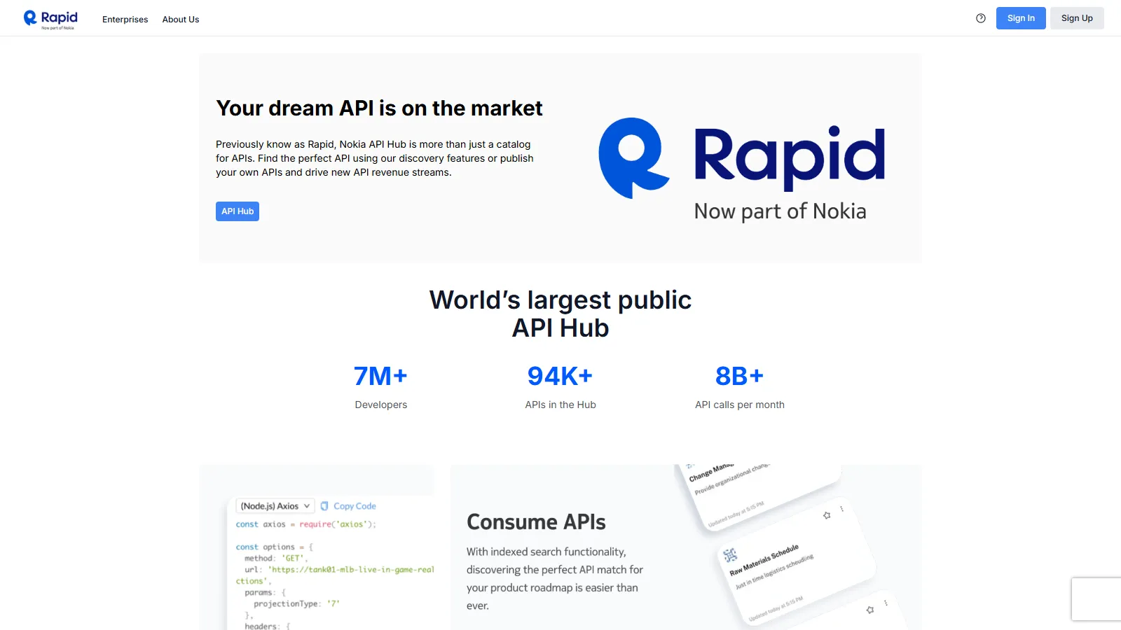Select the tank01-mlb URL in the code sample
Image resolution: width=1121 pixels, height=630 pixels.
point(350,569)
